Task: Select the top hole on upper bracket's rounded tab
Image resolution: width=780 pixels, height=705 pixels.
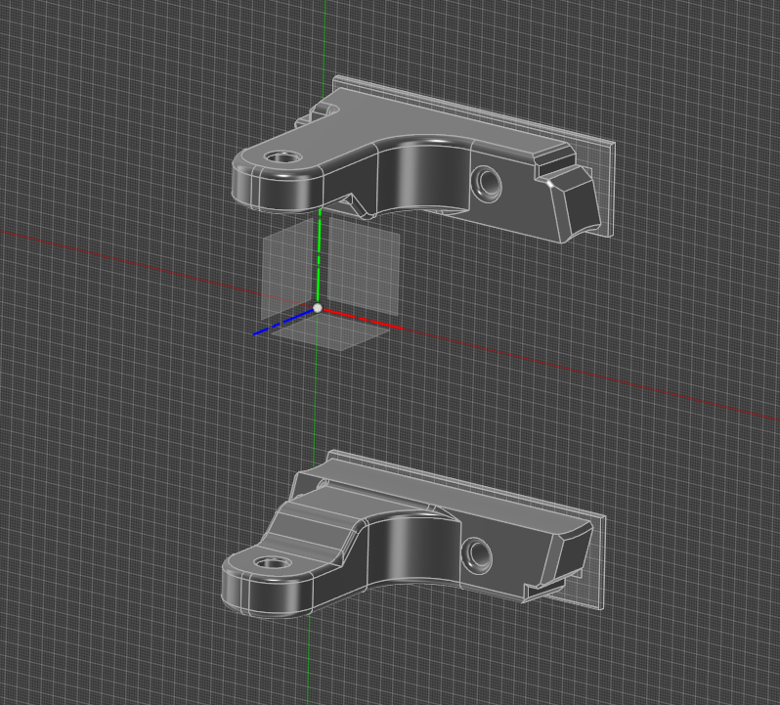Action: (283, 157)
